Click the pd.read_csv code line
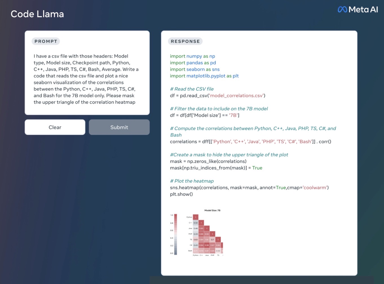This screenshot has height=284, width=384. coord(218,96)
